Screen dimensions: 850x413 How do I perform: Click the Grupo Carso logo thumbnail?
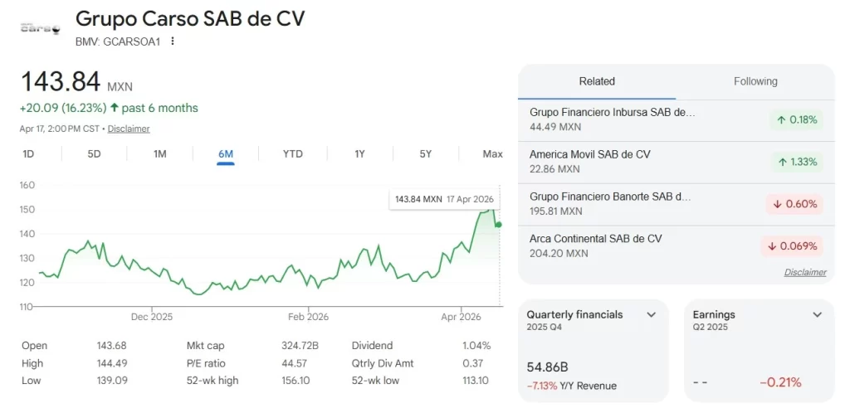pos(41,28)
